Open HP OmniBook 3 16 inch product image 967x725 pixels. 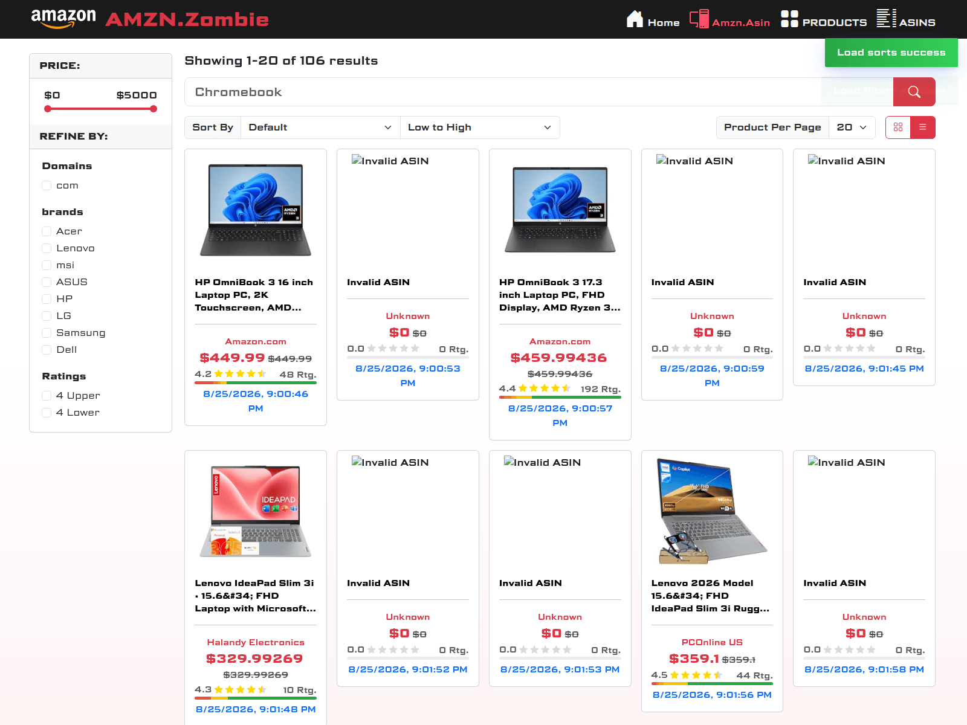[x=256, y=210]
